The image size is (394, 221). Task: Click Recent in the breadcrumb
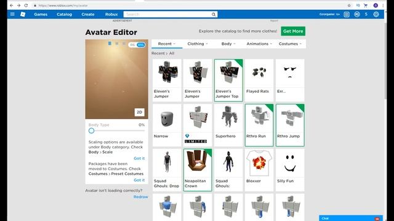point(158,53)
